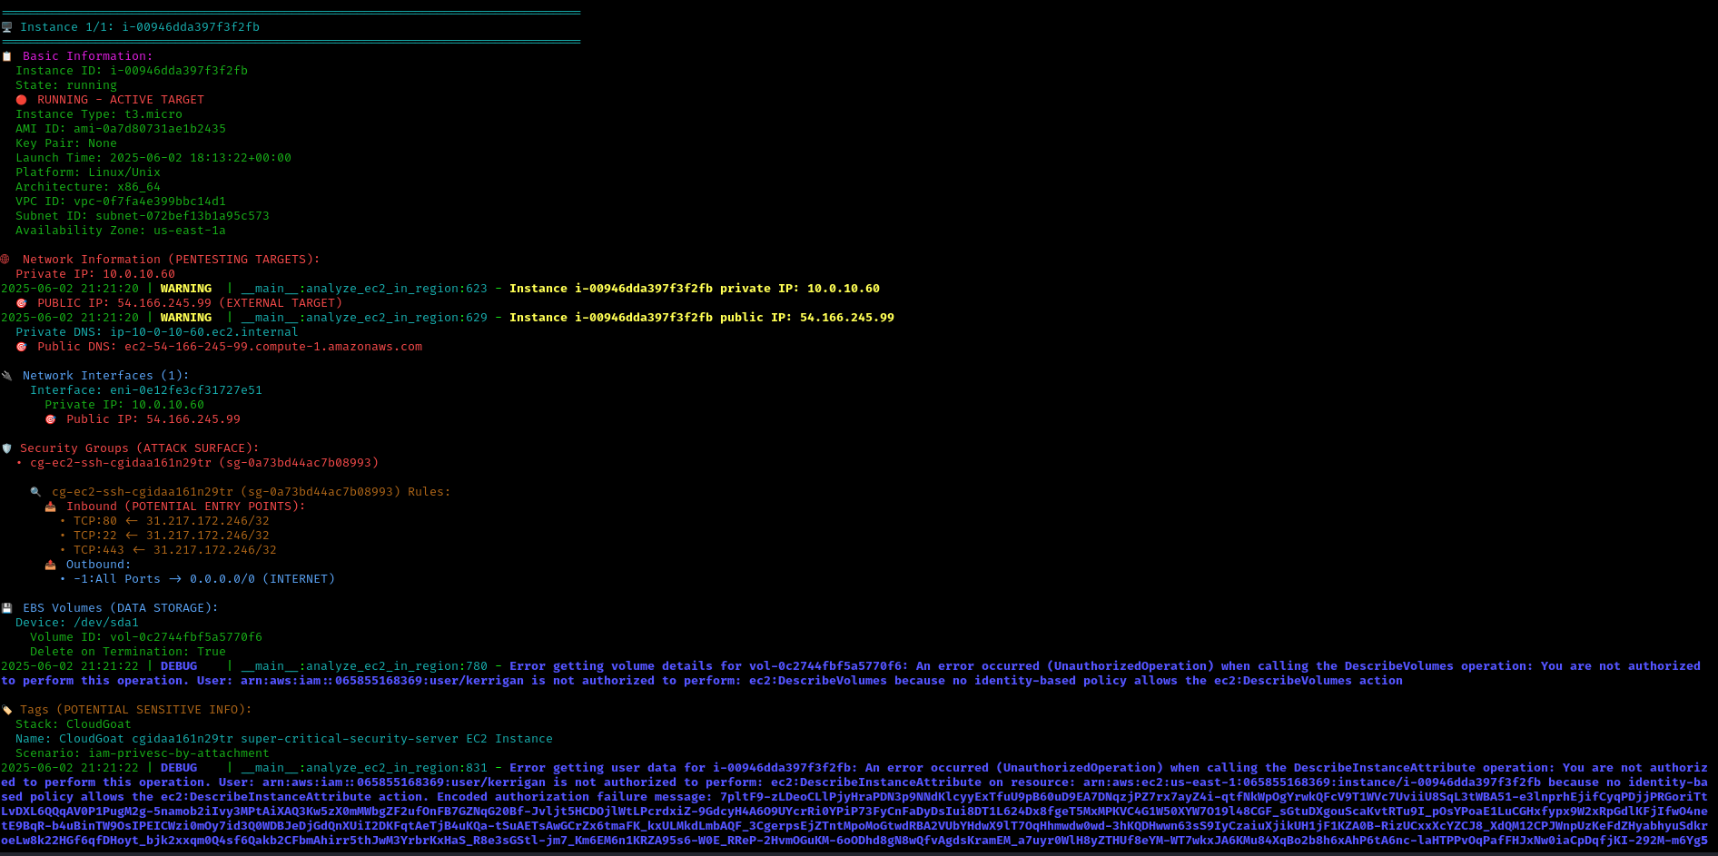Viewport: 1718px width, 856px height.
Task: Select the 'AMI ID: ami-0a7d80731ae1b2435' line
Action: tap(121, 129)
